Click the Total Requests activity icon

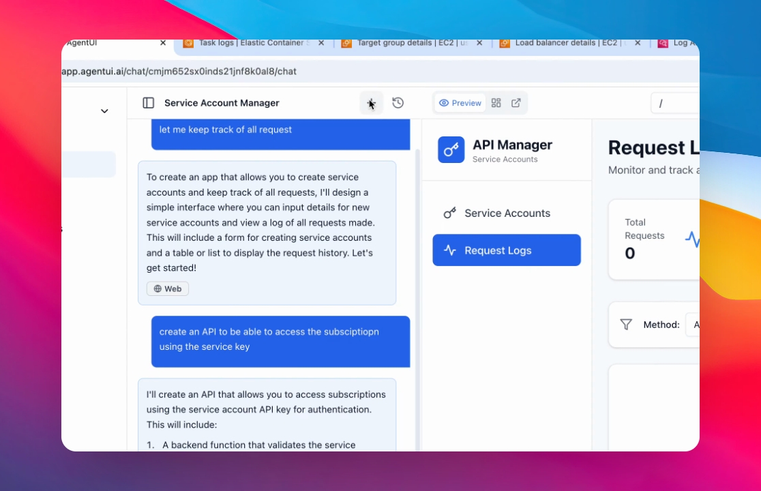tap(693, 239)
